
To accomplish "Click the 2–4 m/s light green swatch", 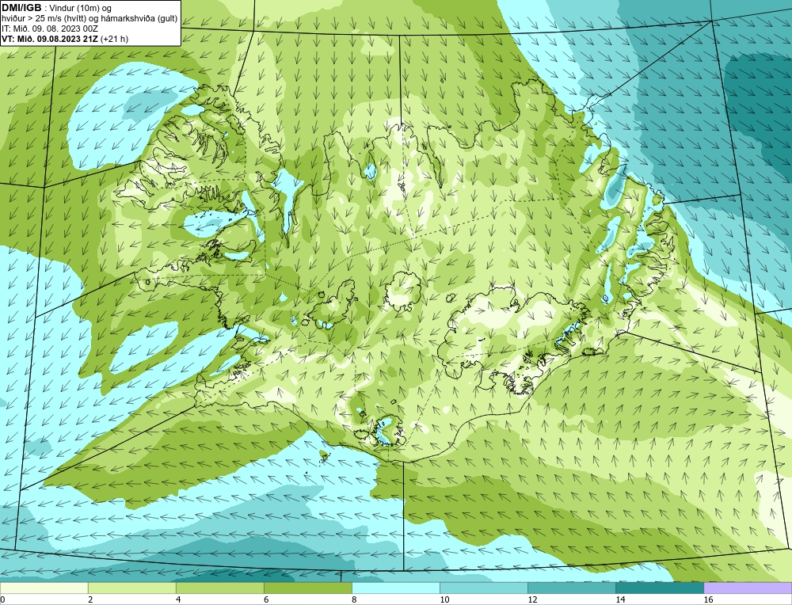I will (131, 588).
